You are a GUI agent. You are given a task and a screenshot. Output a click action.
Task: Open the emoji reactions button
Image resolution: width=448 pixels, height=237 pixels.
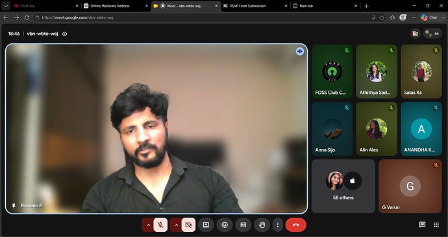coord(225,225)
